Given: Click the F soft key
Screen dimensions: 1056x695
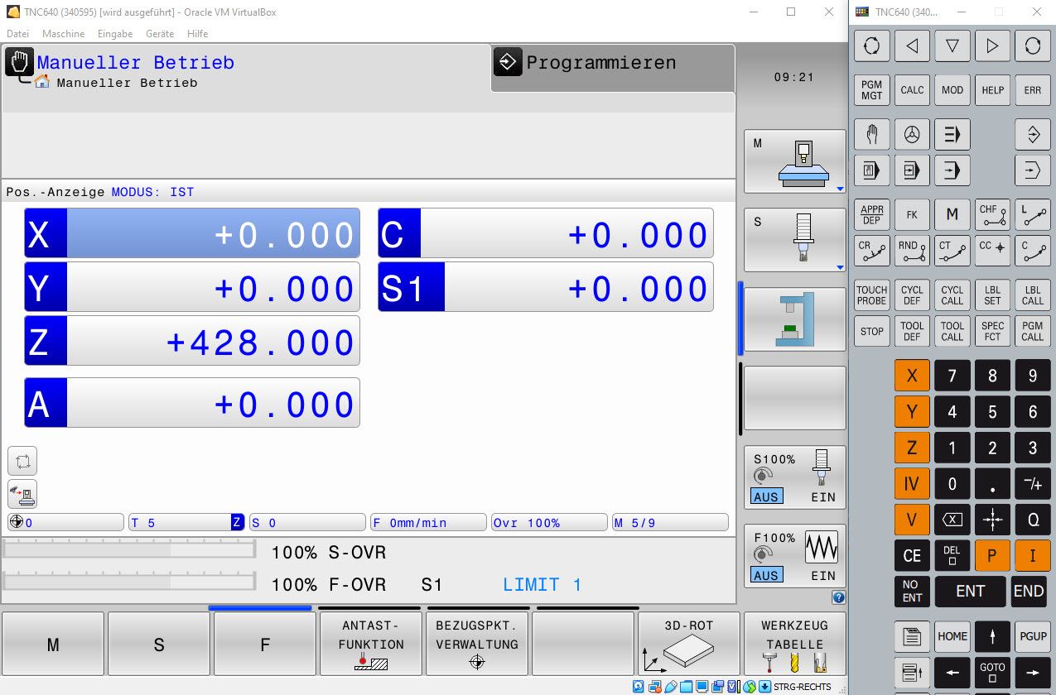Looking at the screenshot, I should (x=265, y=644).
